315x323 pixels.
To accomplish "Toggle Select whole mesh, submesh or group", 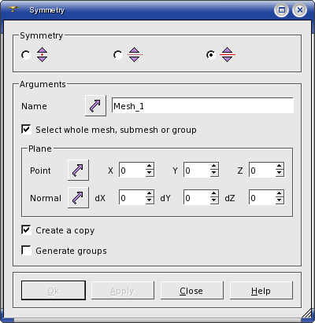I will click(x=26, y=130).
